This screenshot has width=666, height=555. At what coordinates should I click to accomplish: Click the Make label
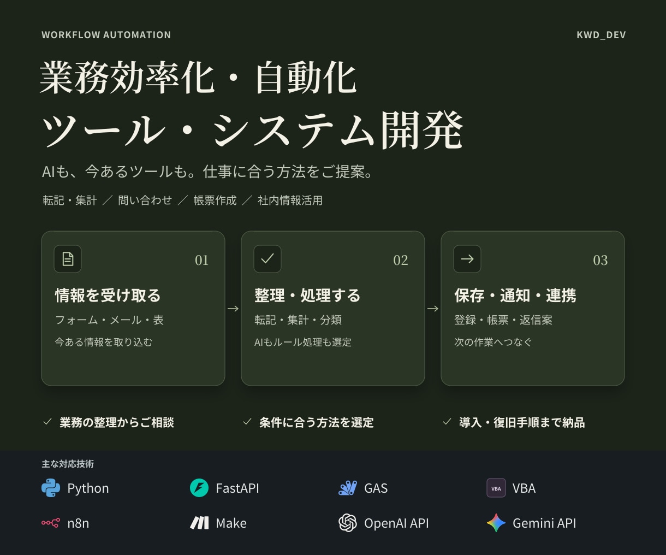coord(231,523)
